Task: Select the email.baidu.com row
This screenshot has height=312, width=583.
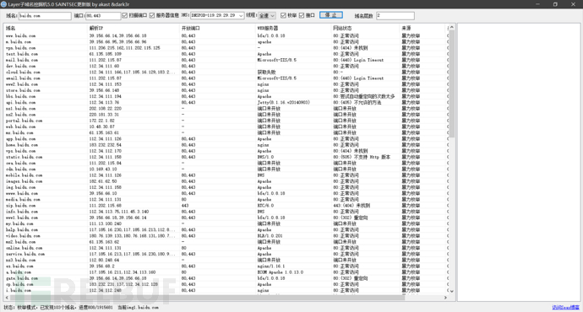Action: (226, 78)
